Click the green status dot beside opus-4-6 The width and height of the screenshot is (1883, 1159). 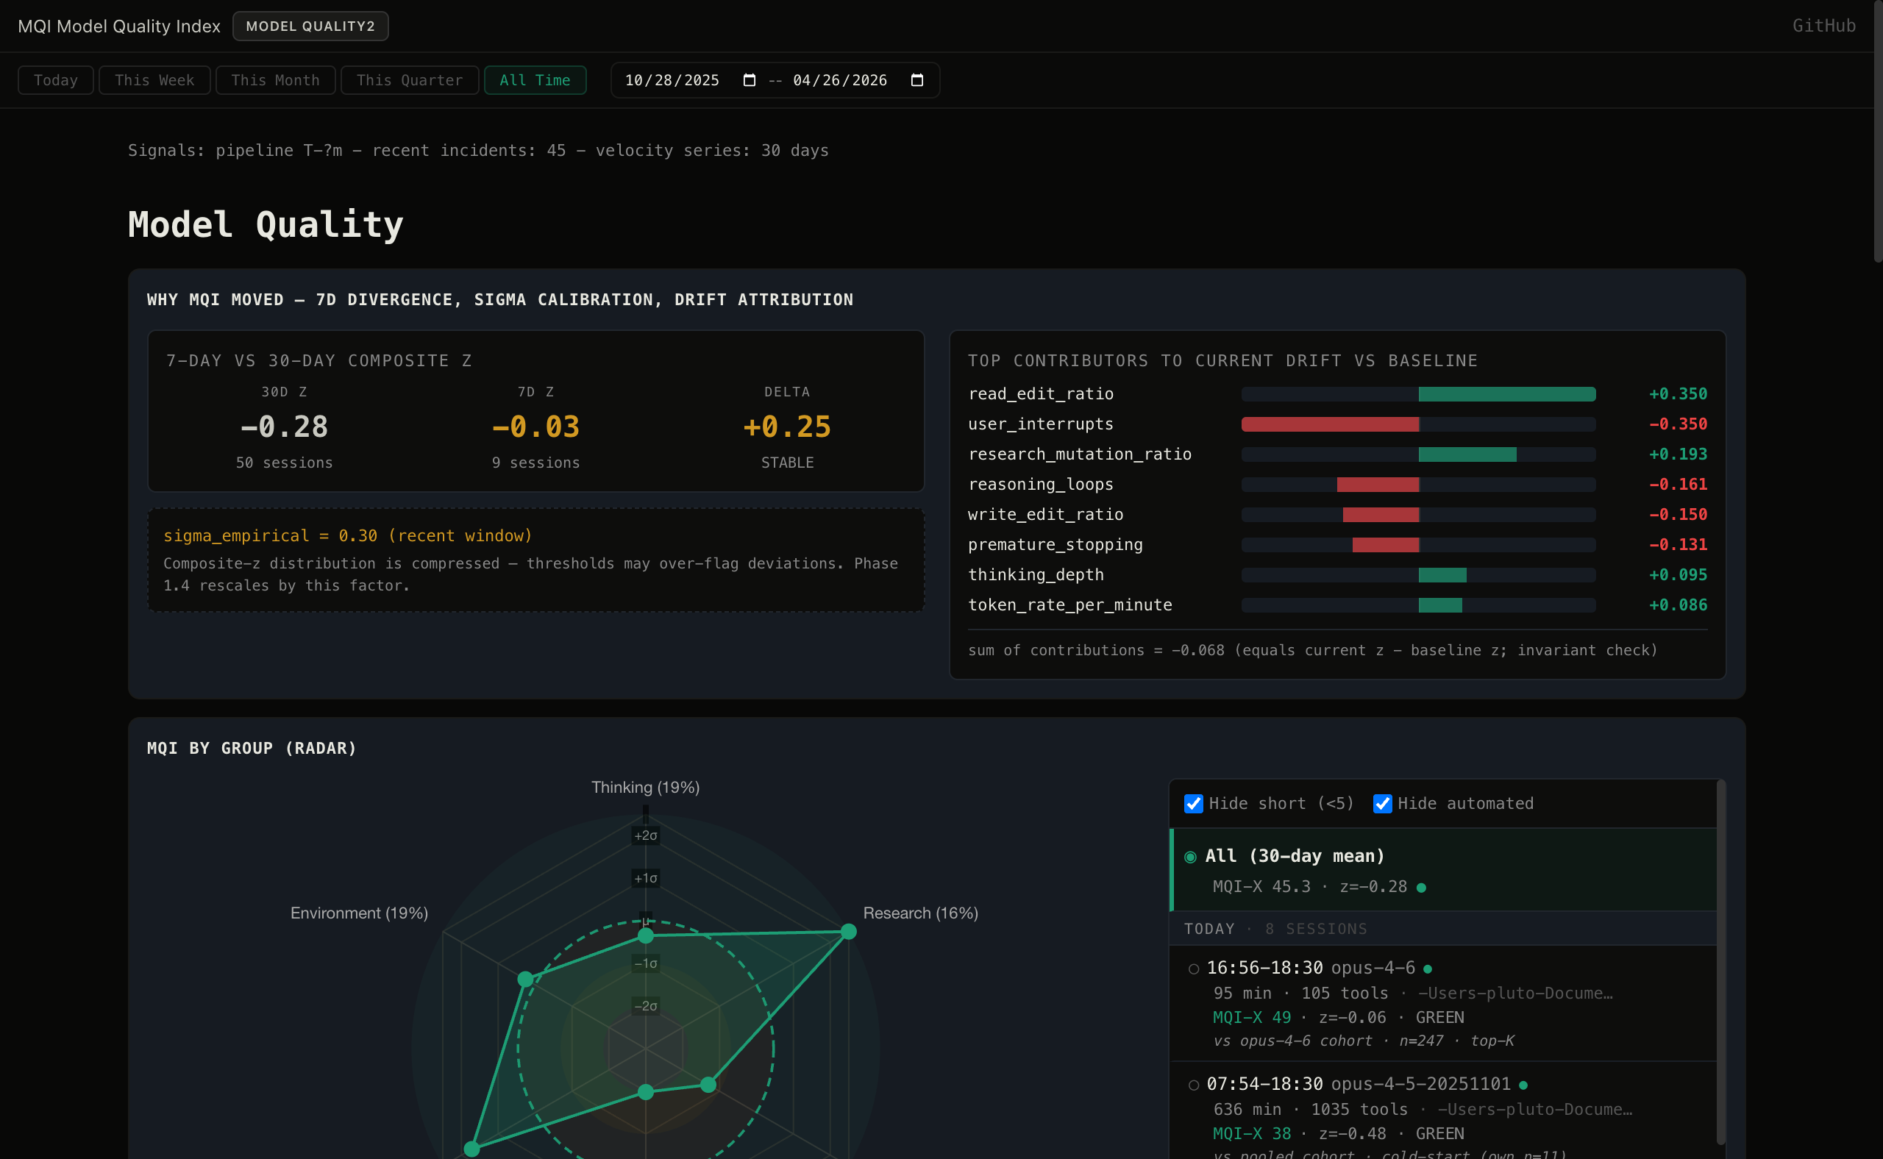point(1428,969)
